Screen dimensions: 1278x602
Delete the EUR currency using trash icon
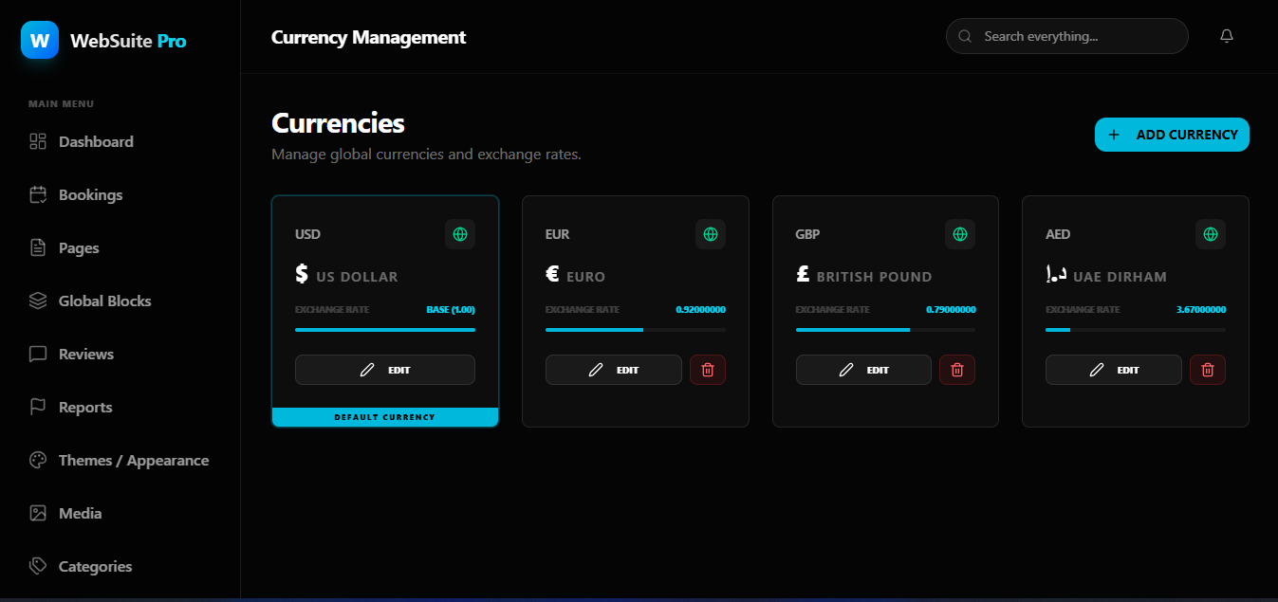coord(707,370)
